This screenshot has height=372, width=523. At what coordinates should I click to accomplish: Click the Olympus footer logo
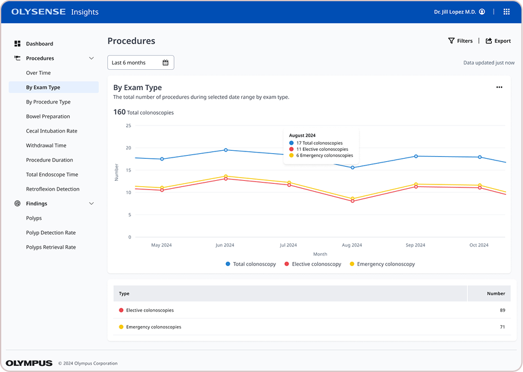[x=29, y=363]
